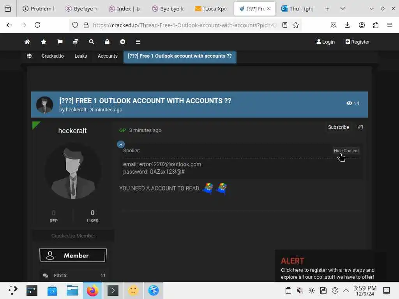Open the list all tabs dropdown
This screenshot has width=399, height=299.
(x=343, y=9)
